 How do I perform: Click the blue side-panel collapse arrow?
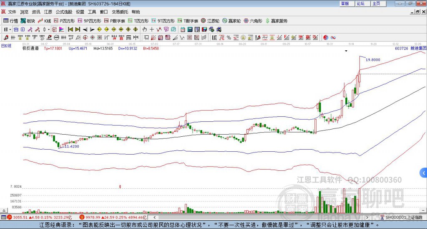(x=424, y=173)
